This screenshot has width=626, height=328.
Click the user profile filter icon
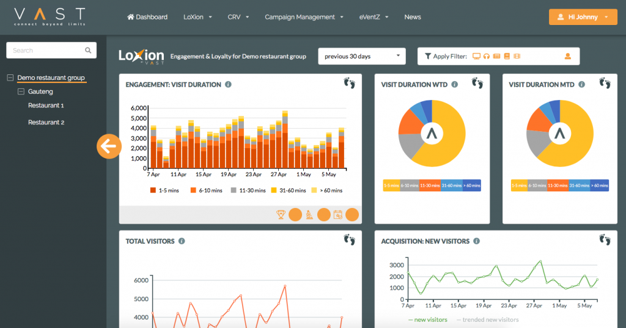(x=567, y=56)
